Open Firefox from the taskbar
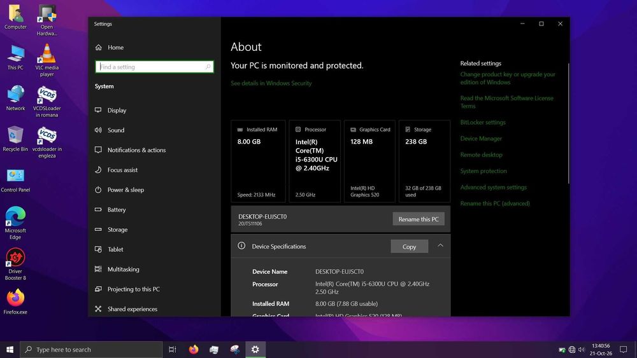Image resolution: width=637 pixels, height=358 pixels. (x=194, y=350)
